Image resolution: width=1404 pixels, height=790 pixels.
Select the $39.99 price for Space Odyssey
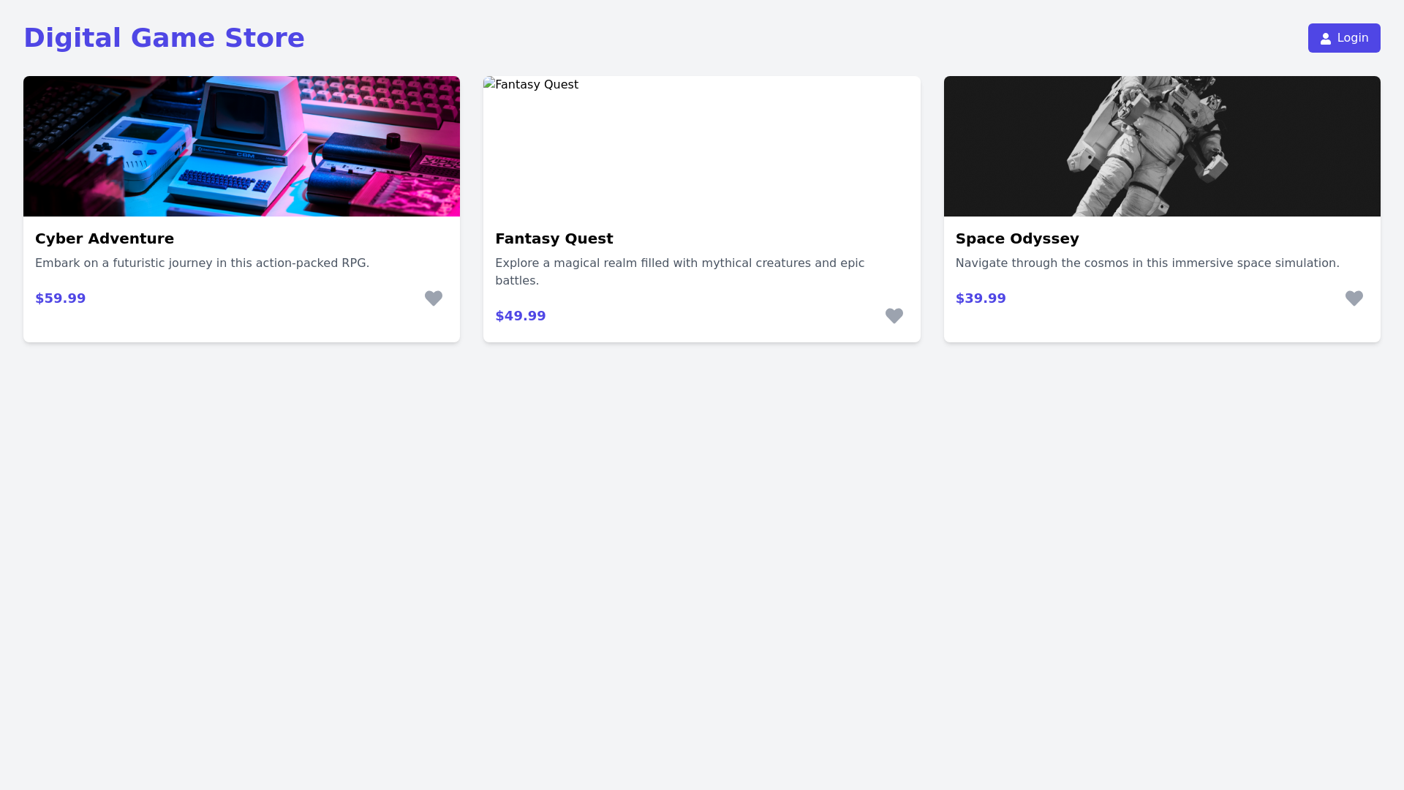[981, 298]
